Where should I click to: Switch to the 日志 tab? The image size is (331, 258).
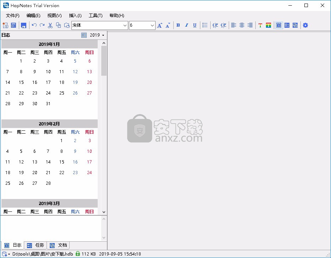tap(13, 245)
